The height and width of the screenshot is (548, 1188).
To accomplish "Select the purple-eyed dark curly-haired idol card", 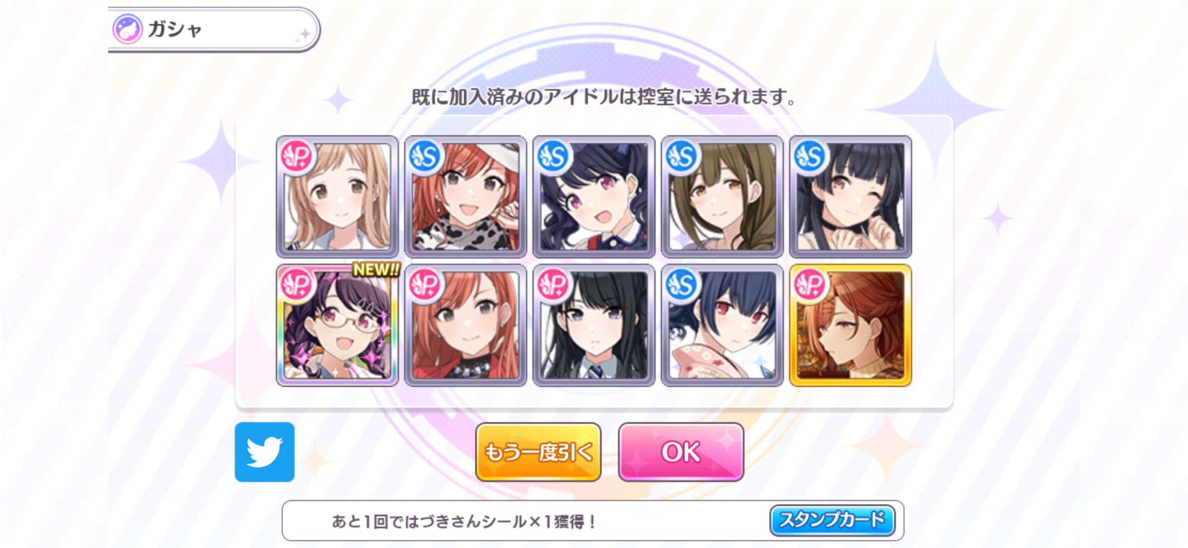I will click(594, 197).
